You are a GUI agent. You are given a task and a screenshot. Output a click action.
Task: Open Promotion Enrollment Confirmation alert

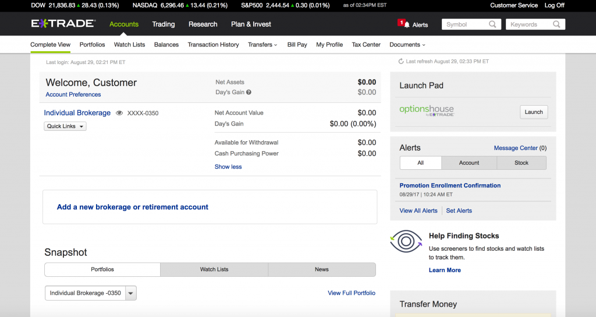pos(450,186)
